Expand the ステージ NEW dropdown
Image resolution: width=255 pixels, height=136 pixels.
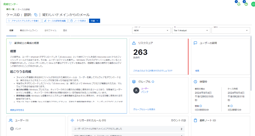tap(151, 30)
